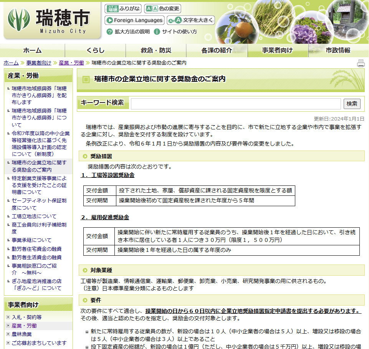Open the 拡大方法の説明 help link

point(132,31)
